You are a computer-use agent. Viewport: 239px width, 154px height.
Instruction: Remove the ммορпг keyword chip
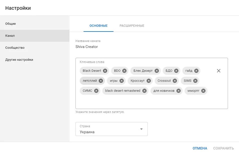coord(203,91)
